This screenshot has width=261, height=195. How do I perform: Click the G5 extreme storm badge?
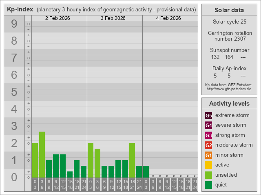pos(208,115)
